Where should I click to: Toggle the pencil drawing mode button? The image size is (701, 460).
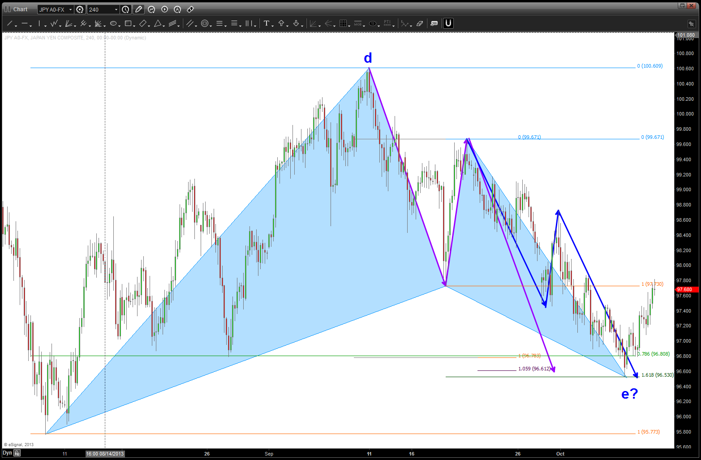138,9
